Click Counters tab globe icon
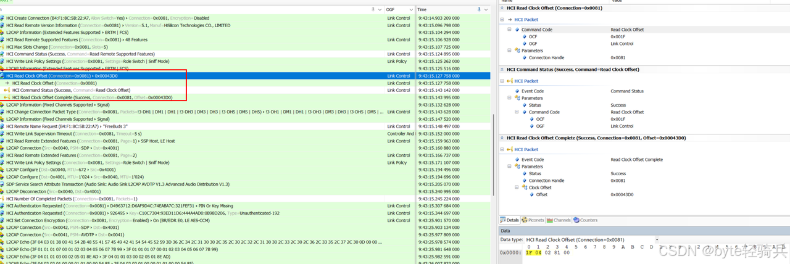 pyautogui.click(x=576, y=220)
